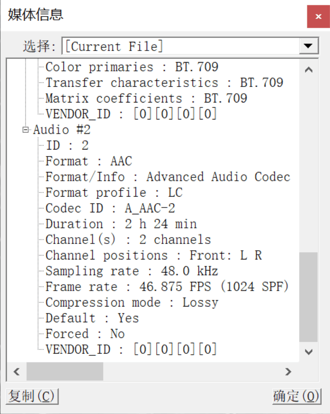Screen dimensions: 330x414
Task: Select the Audio #2 node label
Action: tap(62, 130)
